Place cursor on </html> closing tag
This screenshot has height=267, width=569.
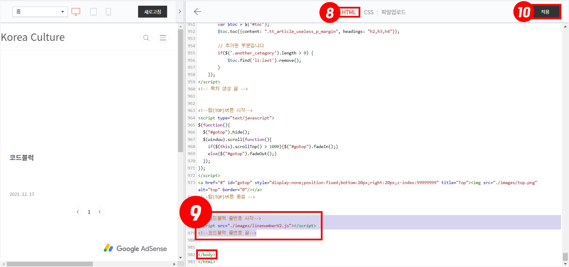pyautogui.click(x=207, y=262)
